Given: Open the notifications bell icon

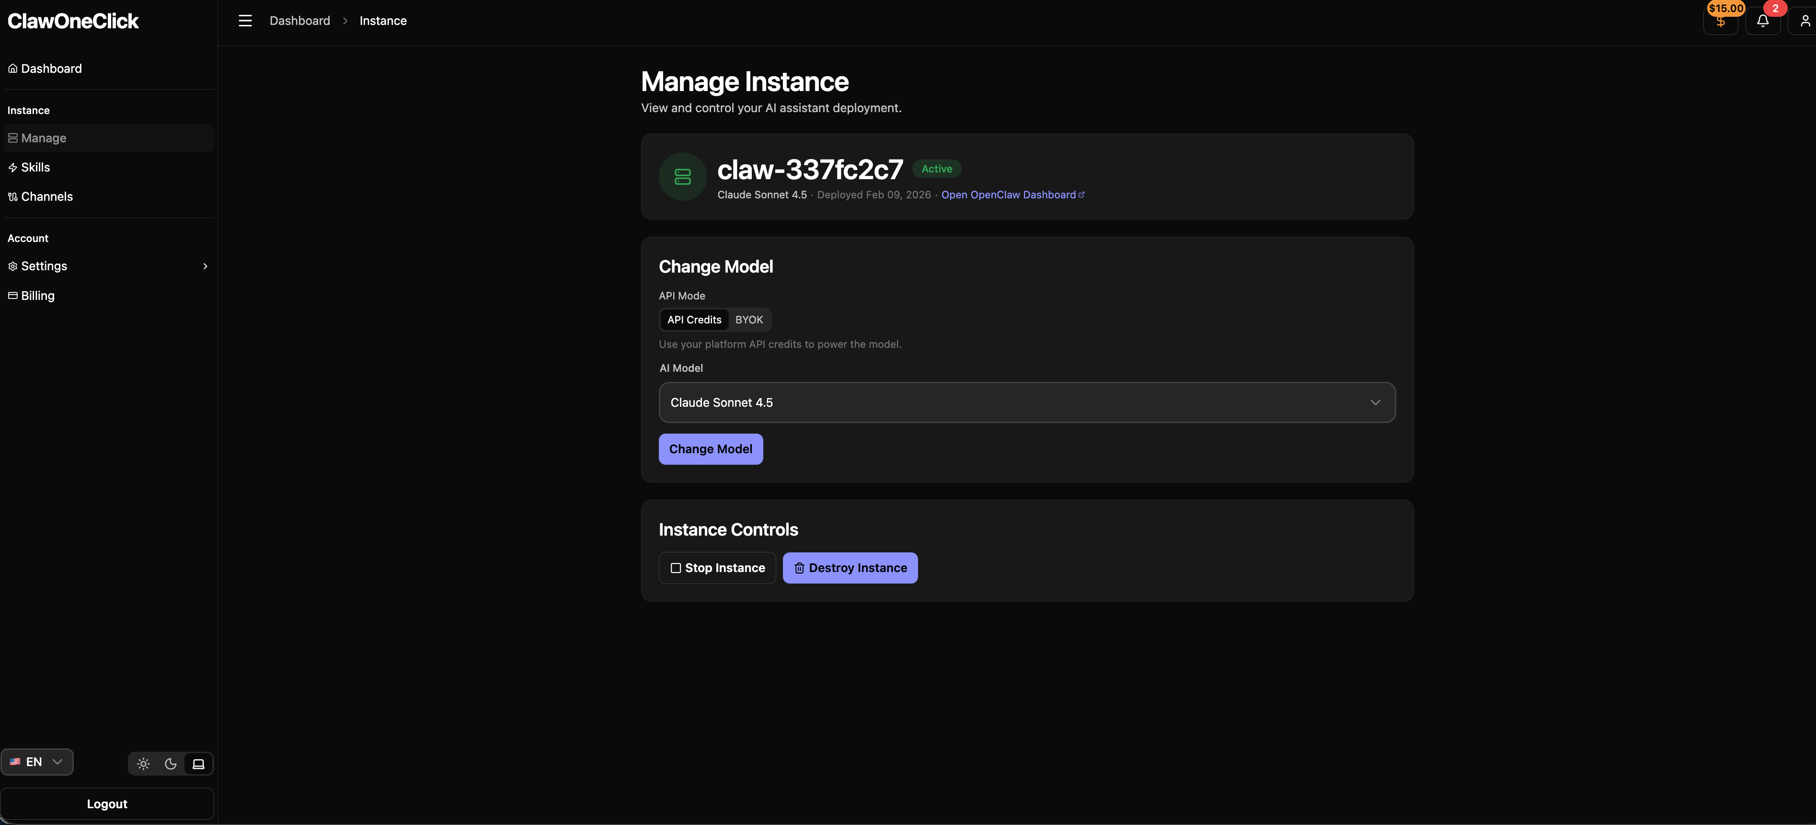Looking at the screenshot, I should pyautogui.click(x=1763, y=21).
